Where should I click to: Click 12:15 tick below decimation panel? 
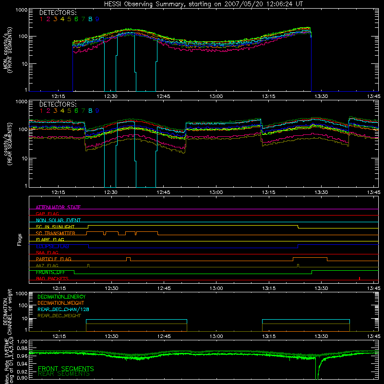point(59,336)
